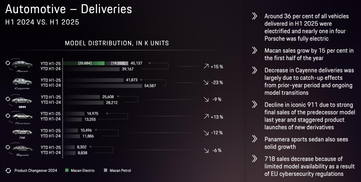Click Product Changeover 2024 legend icon

[8, 171]
